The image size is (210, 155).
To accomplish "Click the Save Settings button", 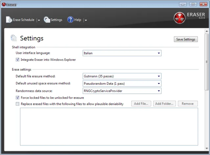I will click(186, 39).
